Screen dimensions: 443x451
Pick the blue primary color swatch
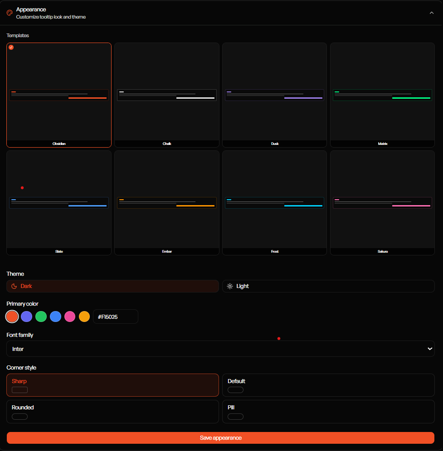point(56,317)
